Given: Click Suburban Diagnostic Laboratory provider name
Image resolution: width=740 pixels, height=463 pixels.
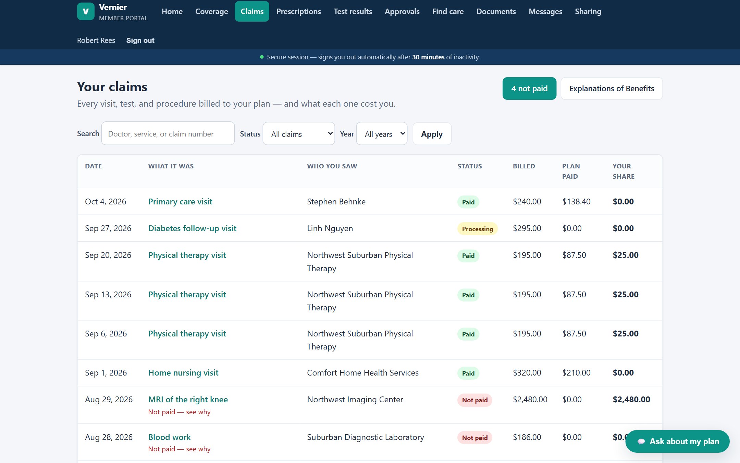Looking at the screenshot, I should click(x=366, y=437).
